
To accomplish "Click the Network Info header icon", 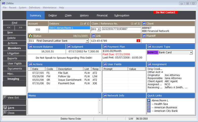I will pos(105,96).
